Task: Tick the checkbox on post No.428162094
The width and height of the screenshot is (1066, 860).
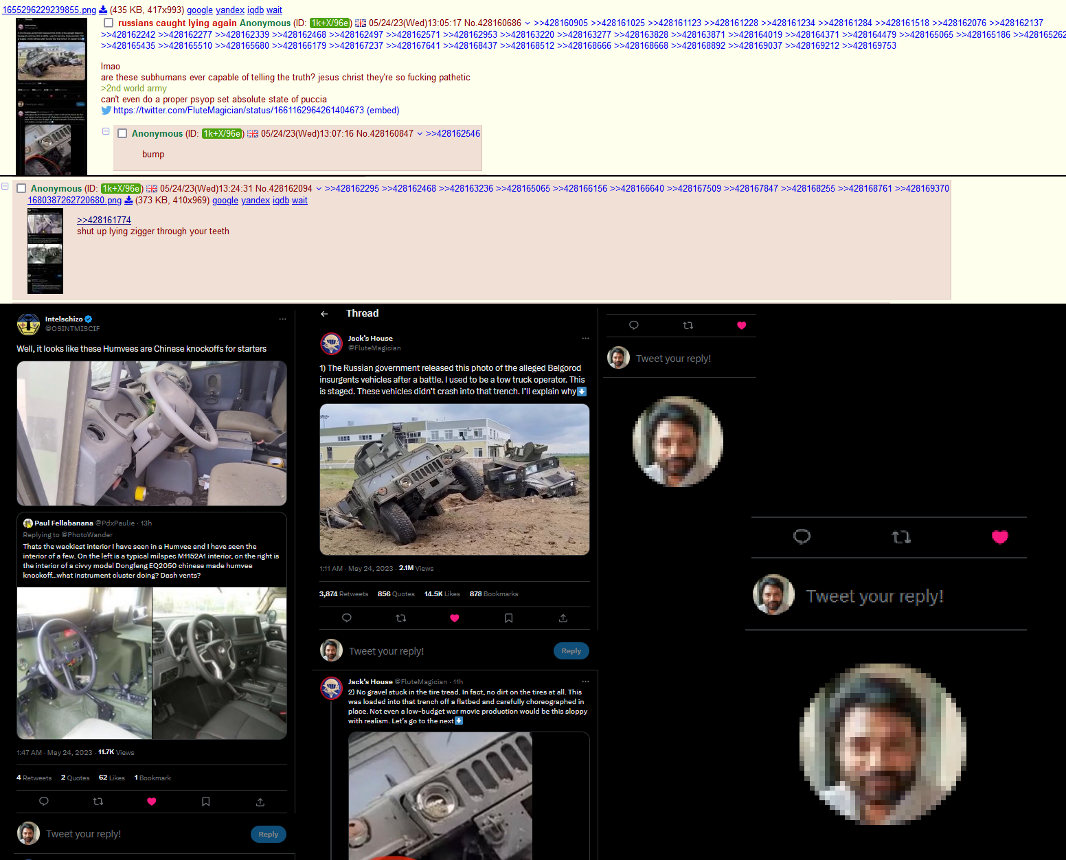Action: 21,189
